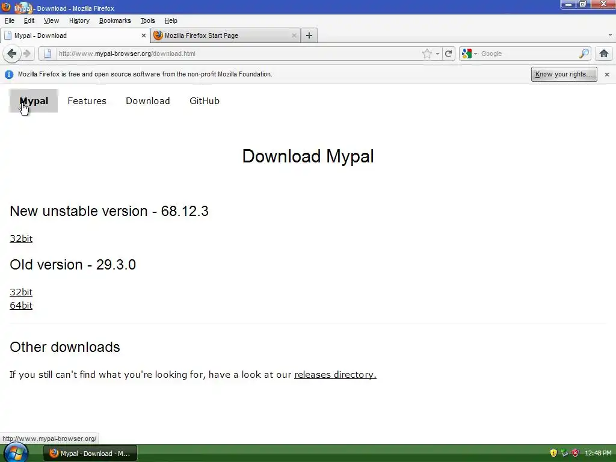Click the Download Mypal heading
This screenshot has height=462, width=616.
click(x=308, y=156)
